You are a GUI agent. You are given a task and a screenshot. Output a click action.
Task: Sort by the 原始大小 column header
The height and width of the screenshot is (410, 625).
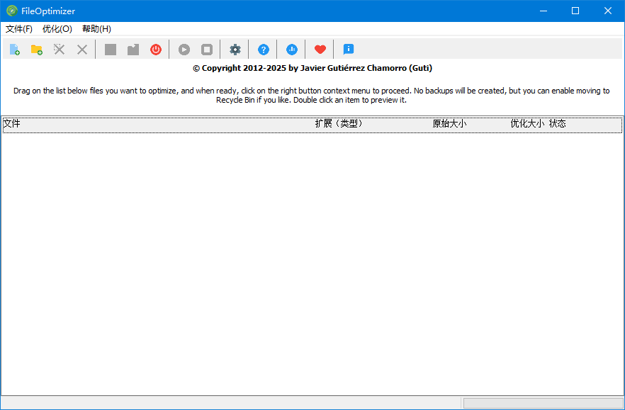click(449, 123)
